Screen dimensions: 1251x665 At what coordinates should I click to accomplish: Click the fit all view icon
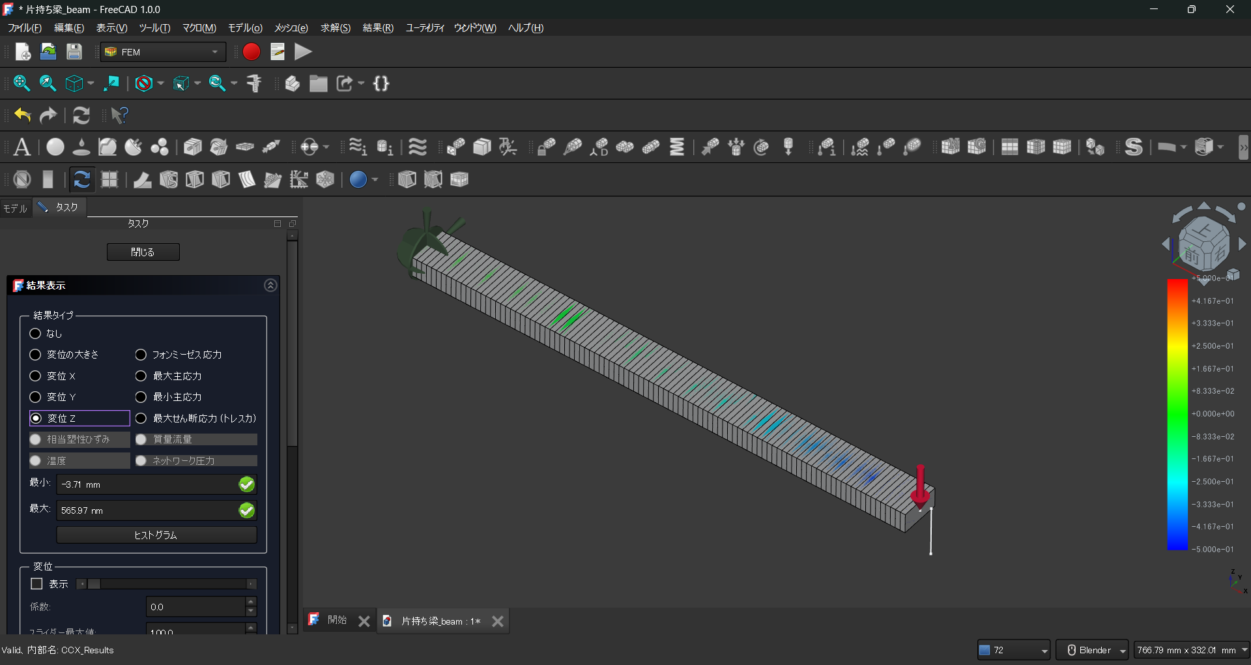pos(22,83)
